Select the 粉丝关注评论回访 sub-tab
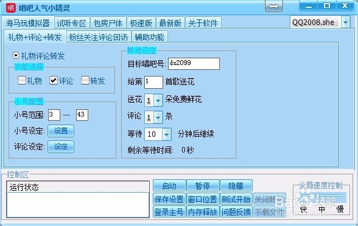Image resolution: width=358 pixels, height=226 pixels. tap(99, 37)
